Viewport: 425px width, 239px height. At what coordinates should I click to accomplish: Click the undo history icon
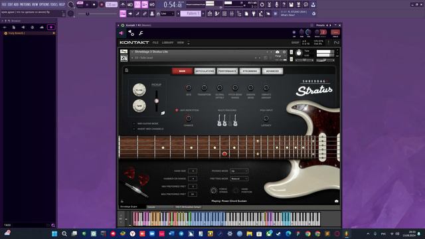262,5
